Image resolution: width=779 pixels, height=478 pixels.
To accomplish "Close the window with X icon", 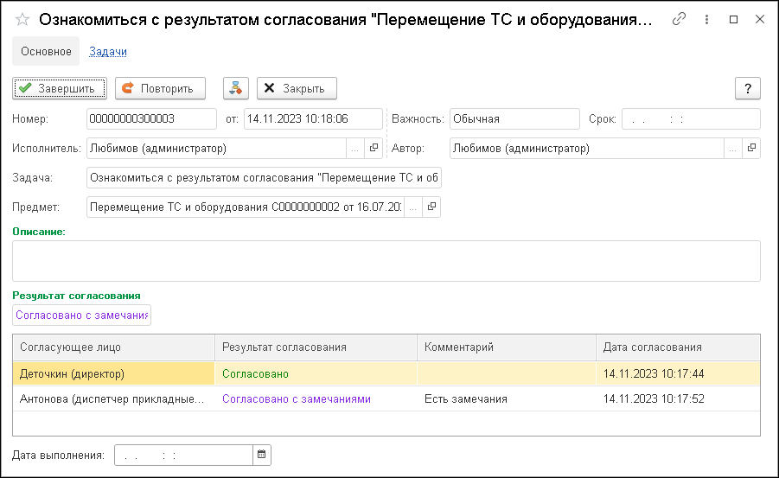I will tap(760, 19).
